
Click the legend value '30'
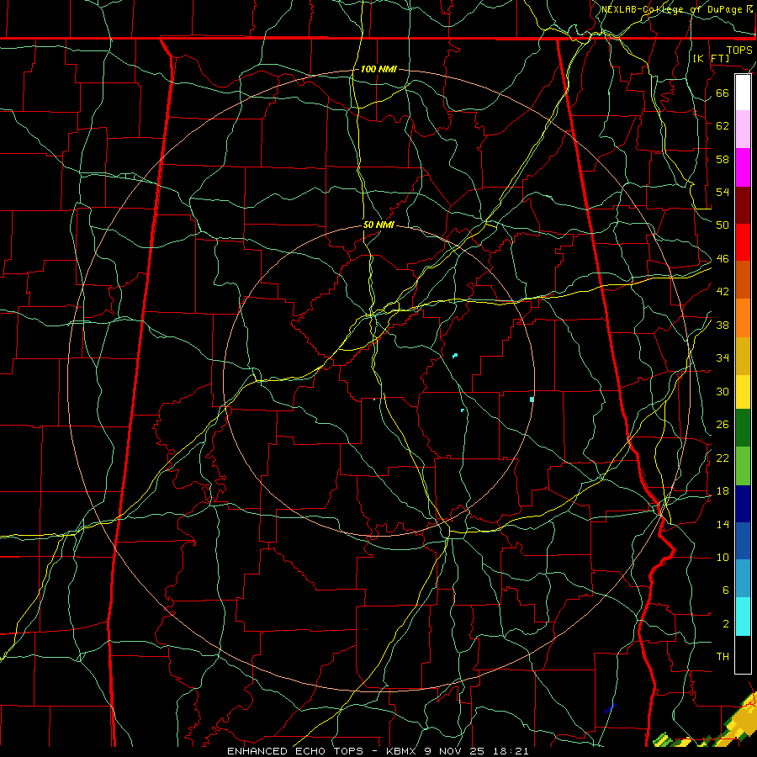pos(723,391)
